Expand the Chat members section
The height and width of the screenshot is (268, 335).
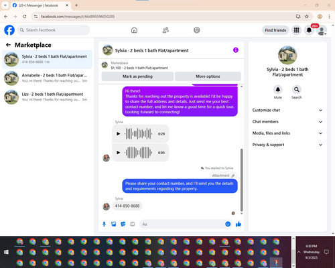click(x=287, y=122)
